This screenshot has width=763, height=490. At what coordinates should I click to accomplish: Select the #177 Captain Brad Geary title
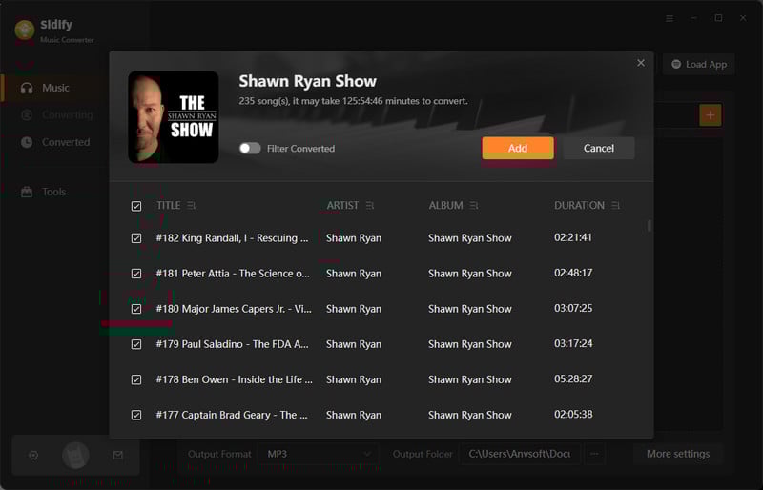(x=232, y=415)
